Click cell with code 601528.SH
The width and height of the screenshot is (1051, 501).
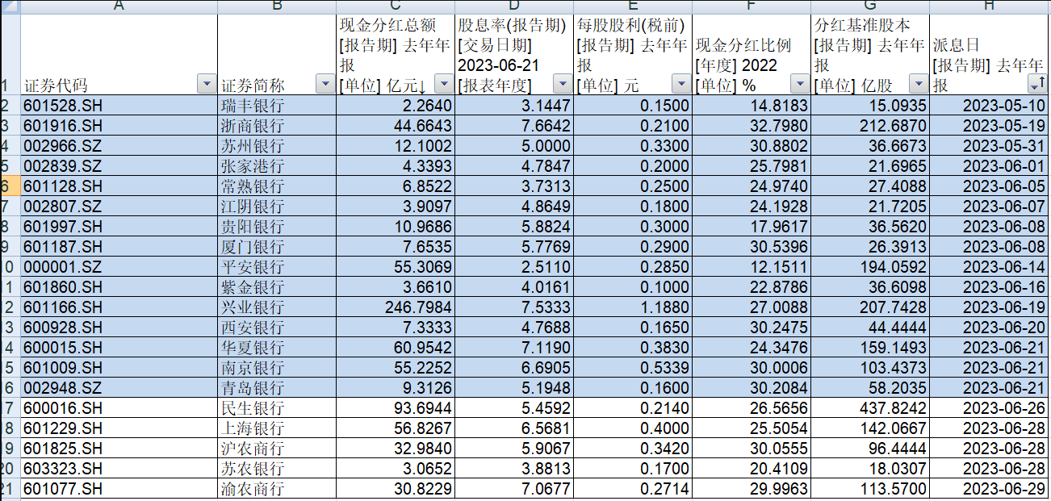pyautogui.click(x=119, y=105)
